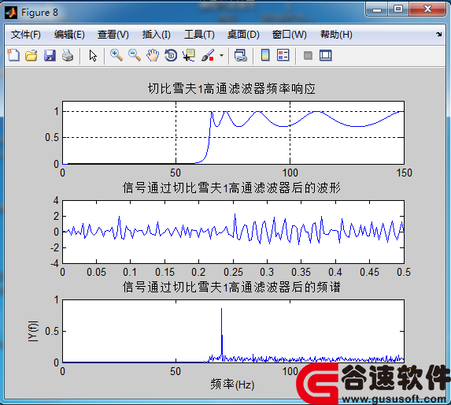Click the dock arrow at menu bar right
Image resolution: width=451 pixels, height=405 pixels.
pos(438,35)
